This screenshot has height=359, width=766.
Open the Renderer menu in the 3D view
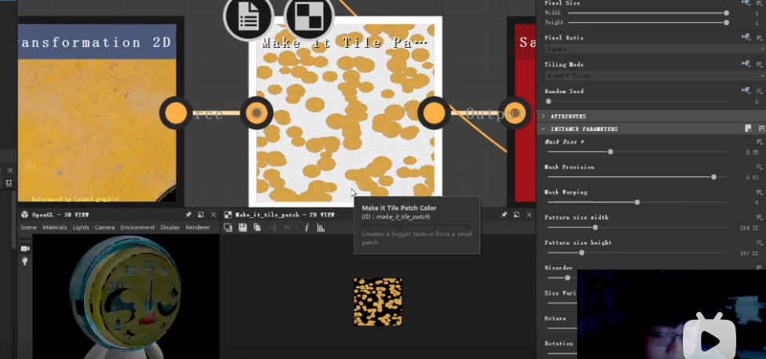click(x=198, y=227)
